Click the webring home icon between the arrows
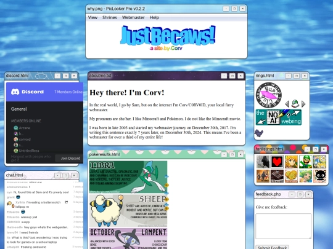This screenshot has width=333, height=249. point(295,104)
